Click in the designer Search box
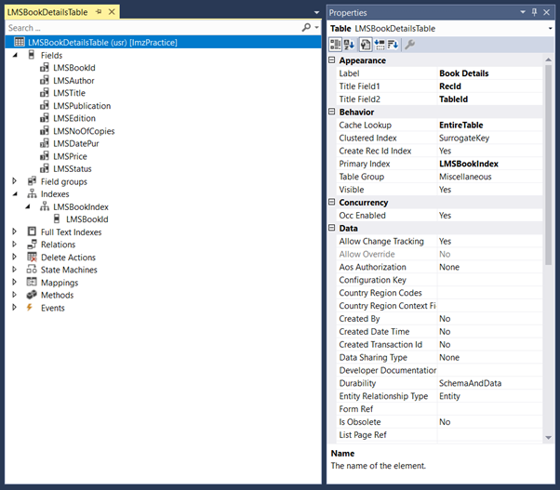 tap(149, 29)
